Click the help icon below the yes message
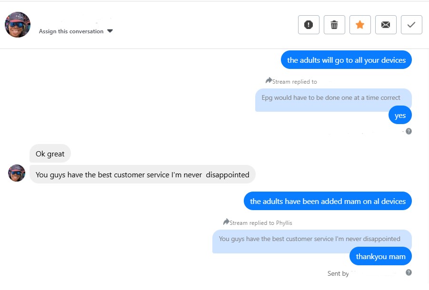This screenshot has height=290, width=429. pyautogui.click(x=409, y=131)
